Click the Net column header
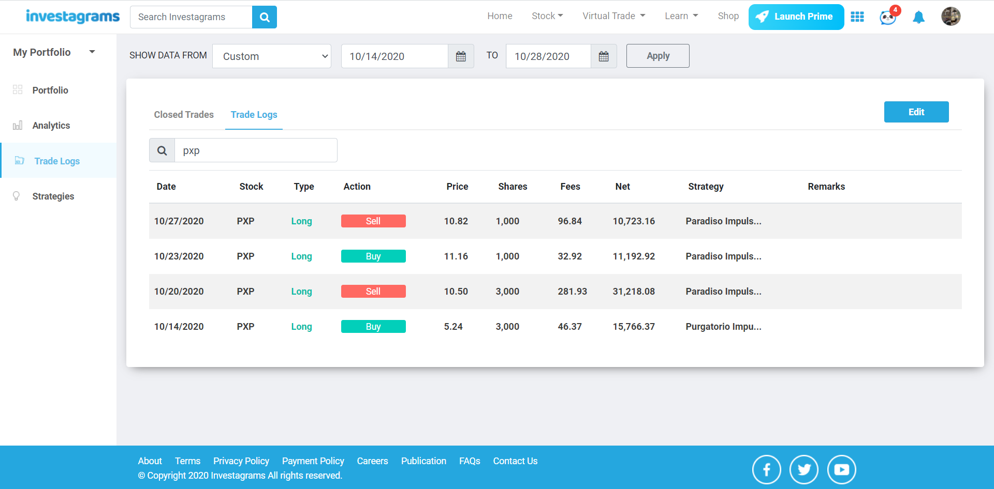The image size is (994, 489). click(x=623, y=187)
